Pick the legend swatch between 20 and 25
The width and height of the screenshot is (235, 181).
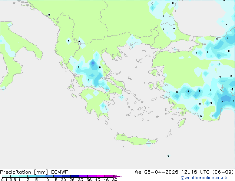click(x=66, y=176)
